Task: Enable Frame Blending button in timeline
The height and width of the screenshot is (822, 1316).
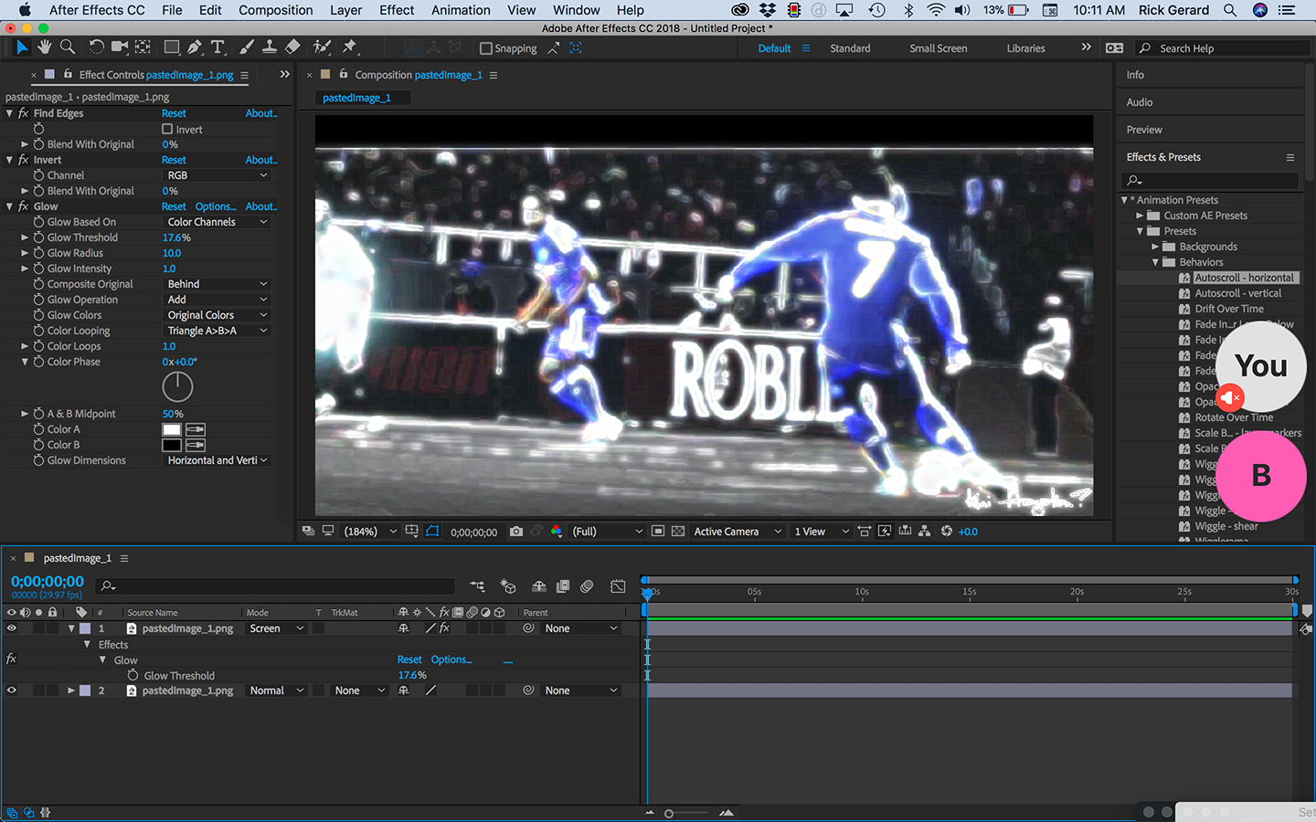Action: pos(563,586)
